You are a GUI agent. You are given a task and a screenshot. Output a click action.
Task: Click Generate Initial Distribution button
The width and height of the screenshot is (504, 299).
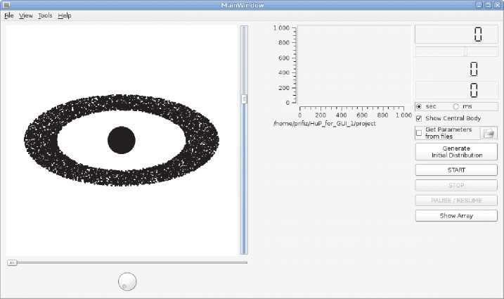(456, 152)
